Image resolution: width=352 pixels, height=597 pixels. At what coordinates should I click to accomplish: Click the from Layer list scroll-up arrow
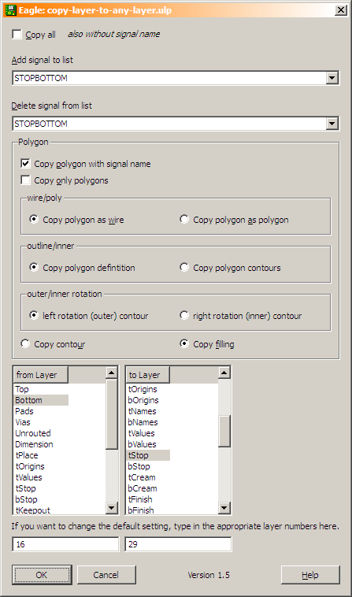coord(112,373)
